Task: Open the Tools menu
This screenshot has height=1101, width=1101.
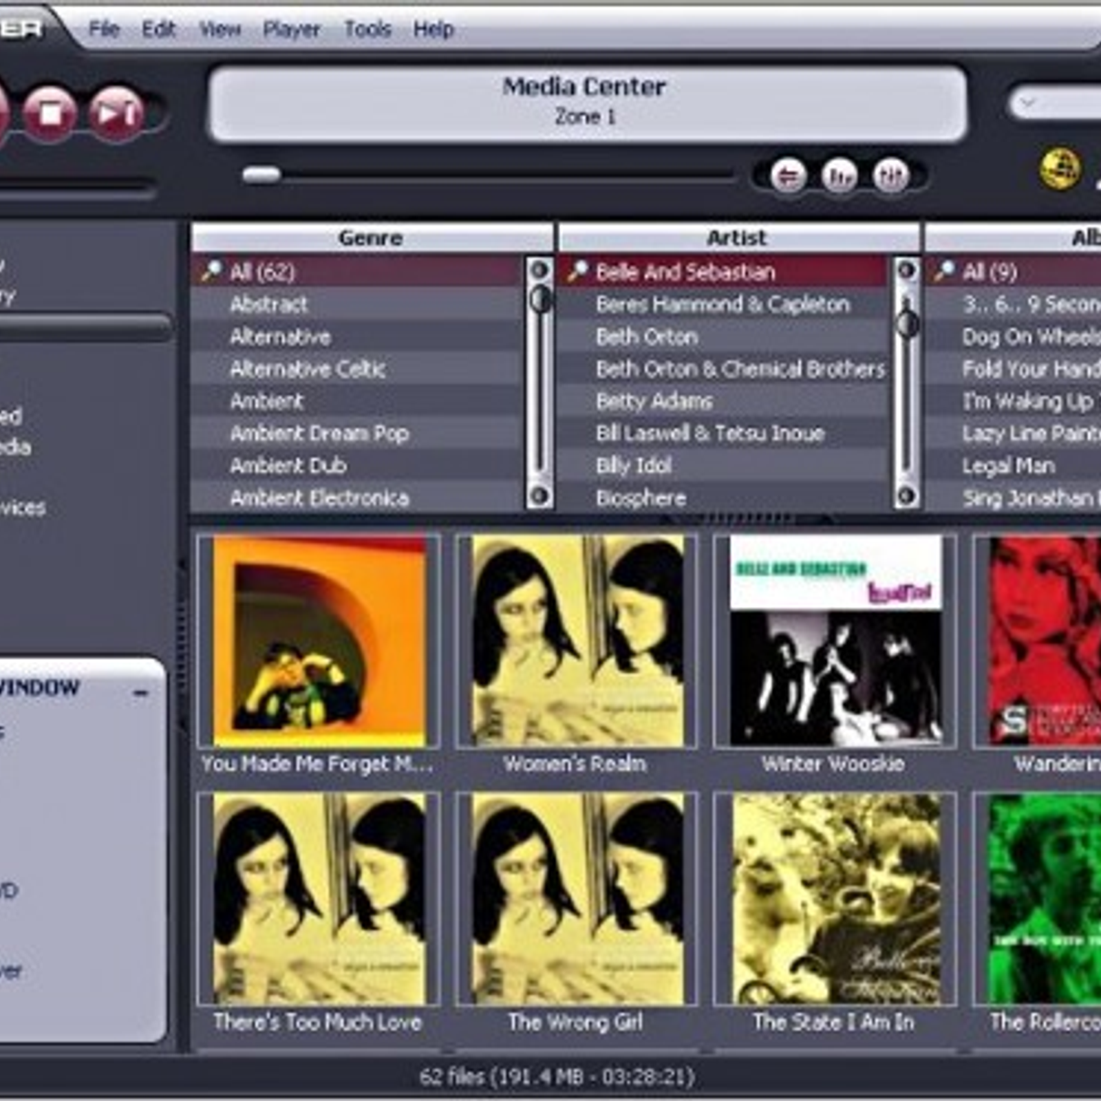Action: coord(367,29)
